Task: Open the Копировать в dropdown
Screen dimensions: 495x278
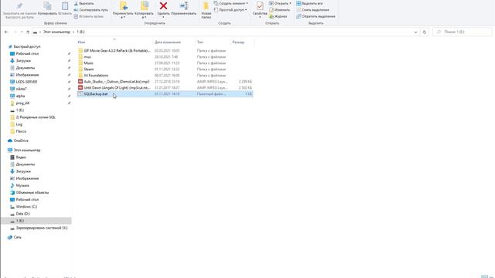Action: (x=144, y=10)
